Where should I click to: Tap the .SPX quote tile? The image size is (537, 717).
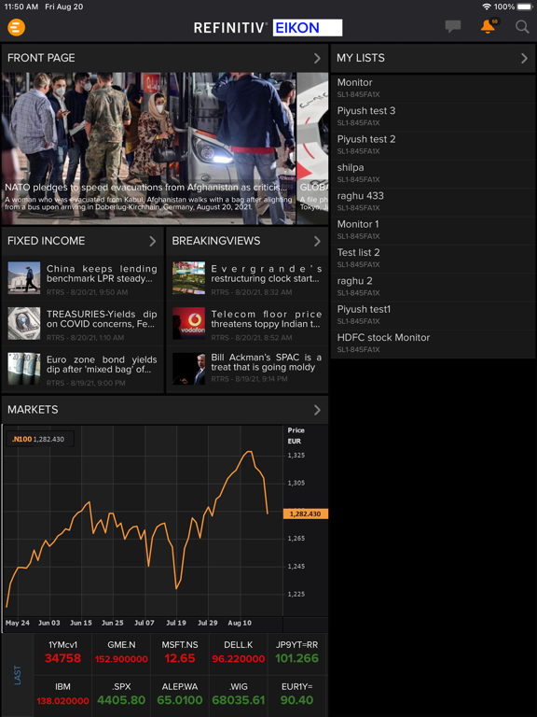coord(121,696)
